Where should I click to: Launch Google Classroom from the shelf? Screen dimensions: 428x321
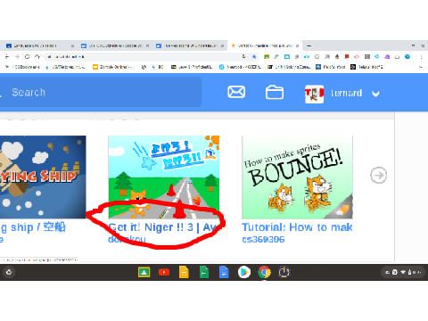[144, 272]
